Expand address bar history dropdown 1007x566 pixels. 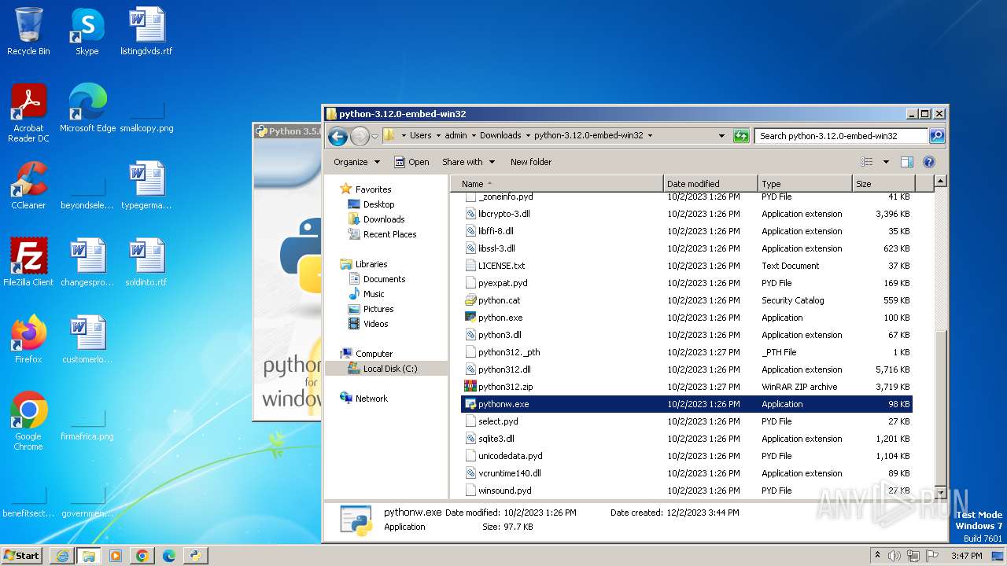pyautogui.click(x=721, y=136)
